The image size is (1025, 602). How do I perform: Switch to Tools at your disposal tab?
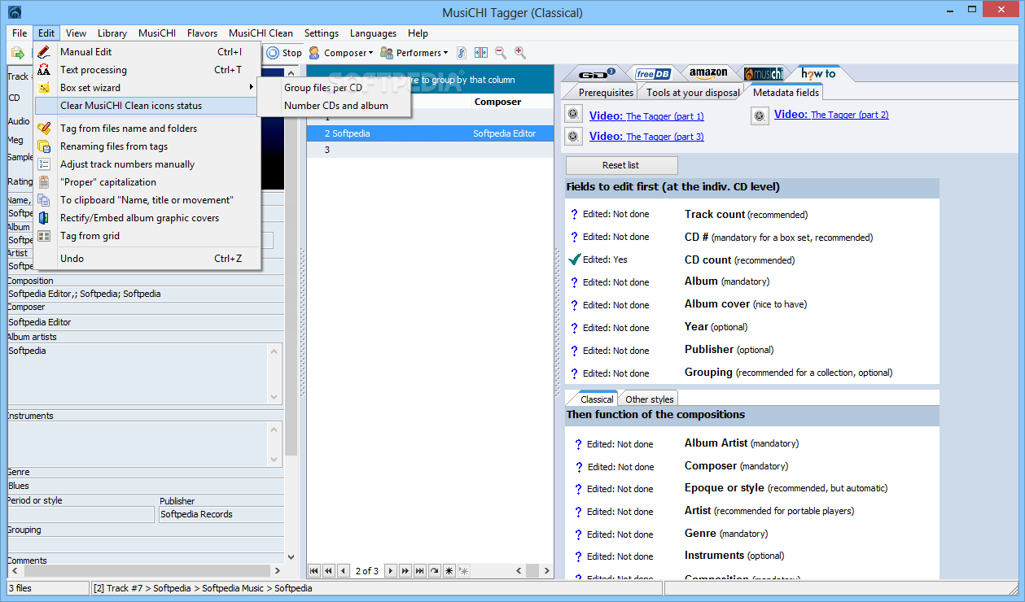click(x=693, y=93)
